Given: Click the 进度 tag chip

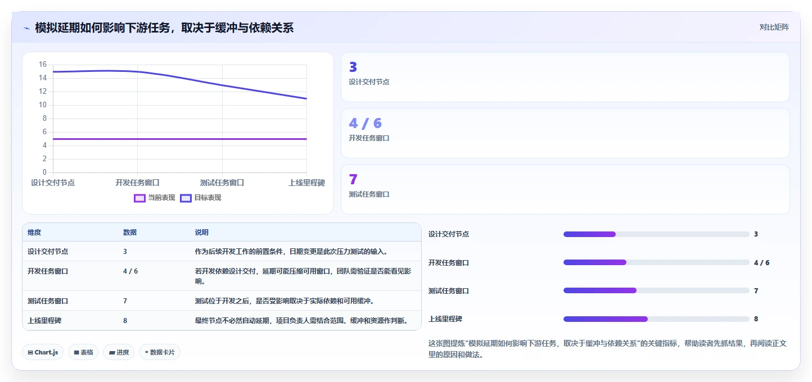Looking at the screenshot, I should point(119,352).
